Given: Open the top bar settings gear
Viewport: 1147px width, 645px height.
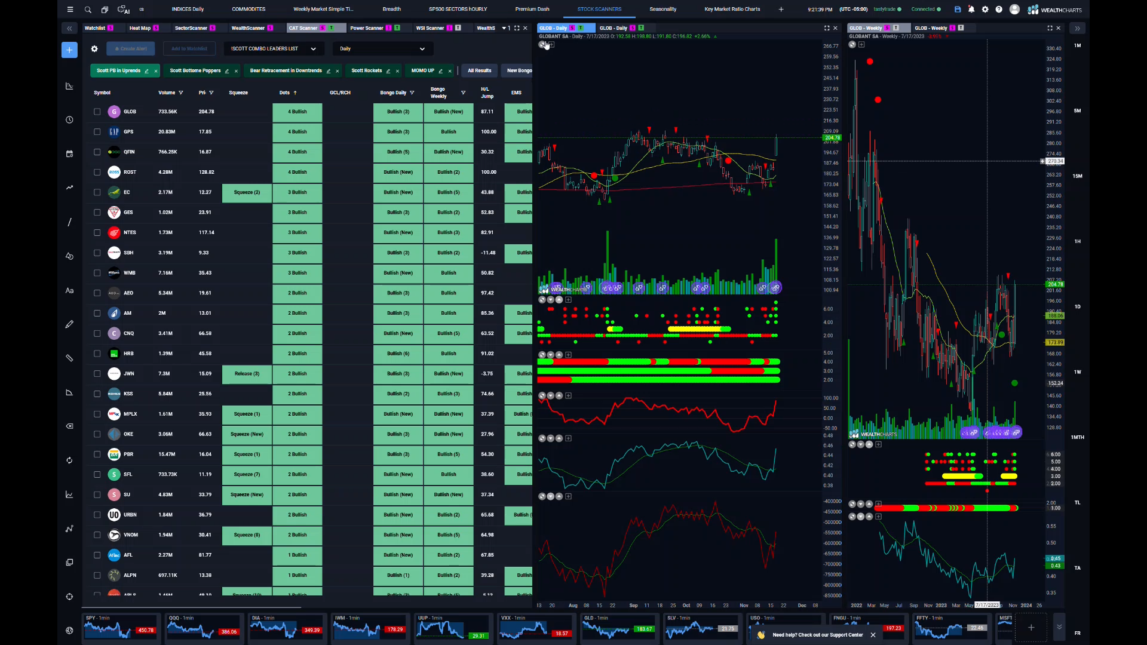Looking at the screenshot, I should point(985,10).
